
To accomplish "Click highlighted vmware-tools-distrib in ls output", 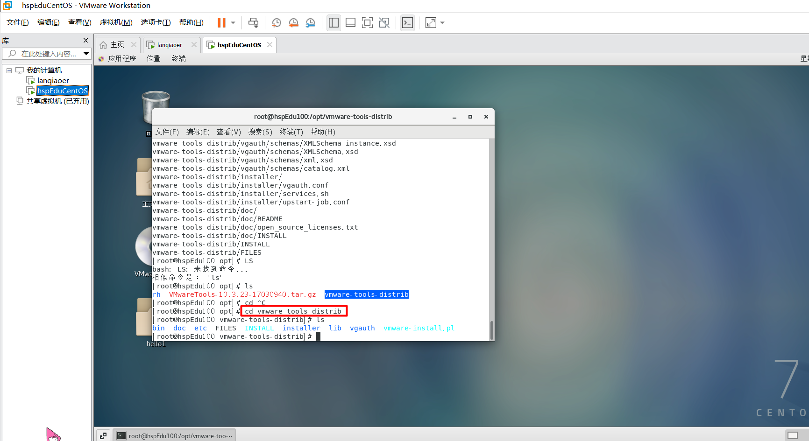I will coord(367,294).
